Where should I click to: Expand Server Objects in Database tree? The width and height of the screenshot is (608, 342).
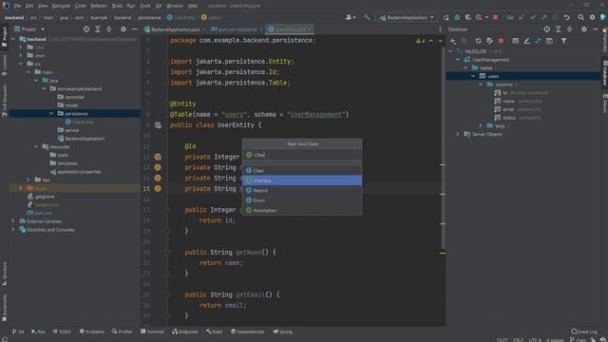pyautogui.click(x=458, y=134)
